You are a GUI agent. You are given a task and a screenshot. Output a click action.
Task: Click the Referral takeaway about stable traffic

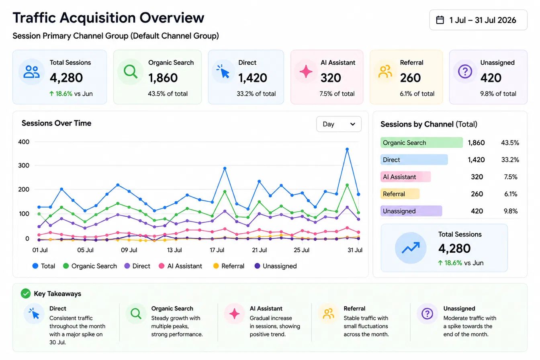pos(366,326)
